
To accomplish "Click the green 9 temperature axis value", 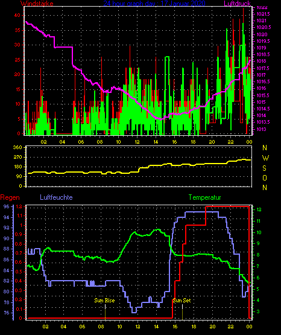I will coord(257,244).
